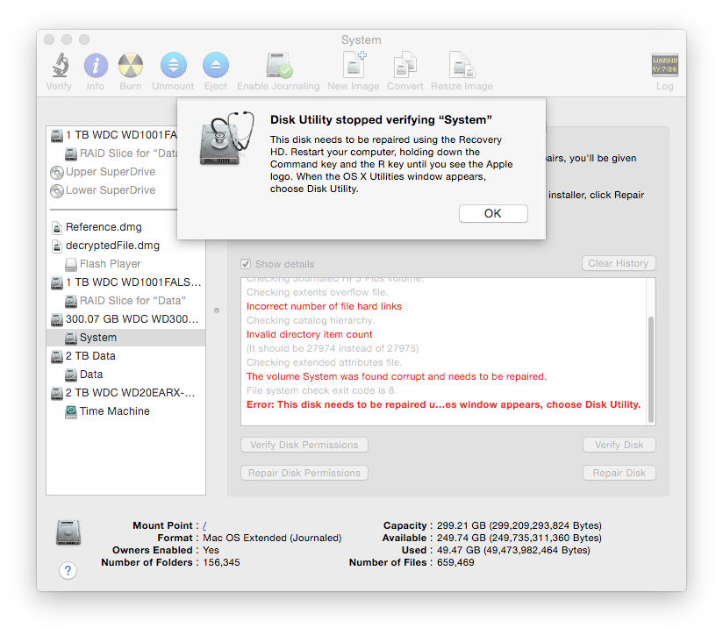Image resolution: width=723 pixels, height=635 pixels.
Task: Click the stethoscope disk icon in dialog
Action: click(x=226, y=139)
